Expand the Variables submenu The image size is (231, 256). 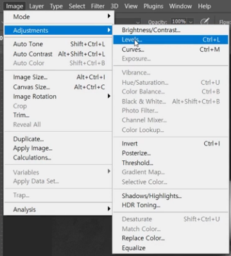pos(58,172)
